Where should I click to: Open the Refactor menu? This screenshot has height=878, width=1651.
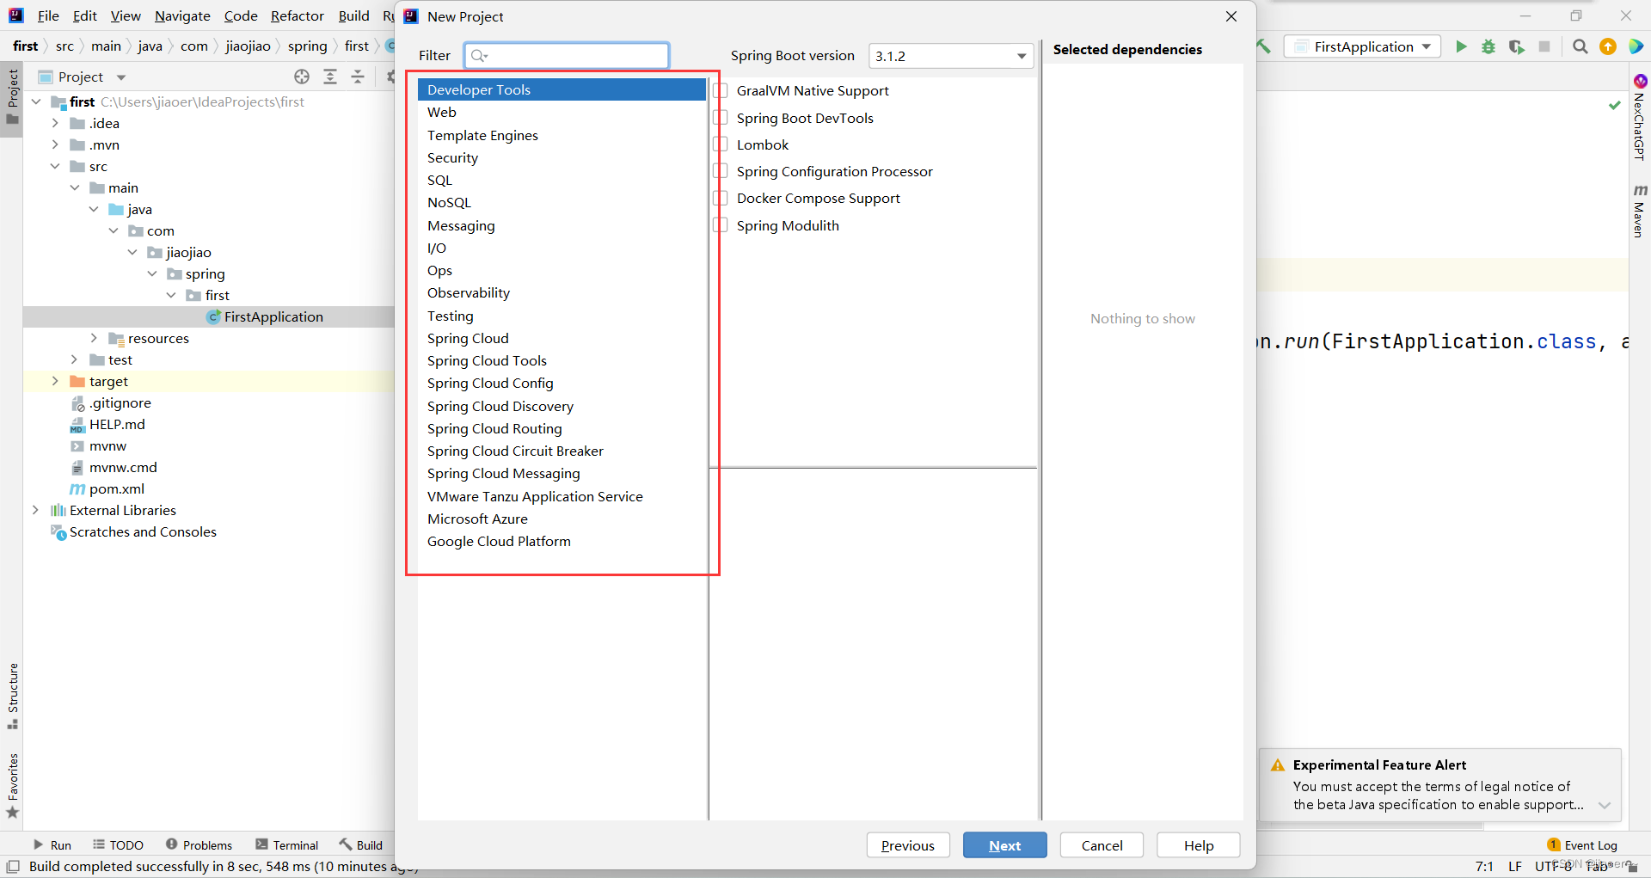click(297, 15)
